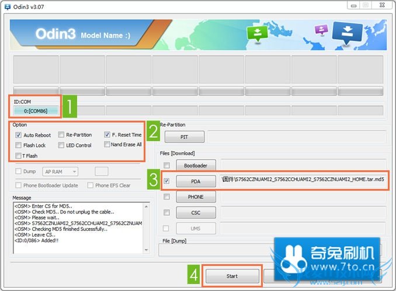Click the '<OSM> Leave CS..' log line
The height and width of the screenshot is (291, 396).
pyautogui.click(x=34, y=235)
